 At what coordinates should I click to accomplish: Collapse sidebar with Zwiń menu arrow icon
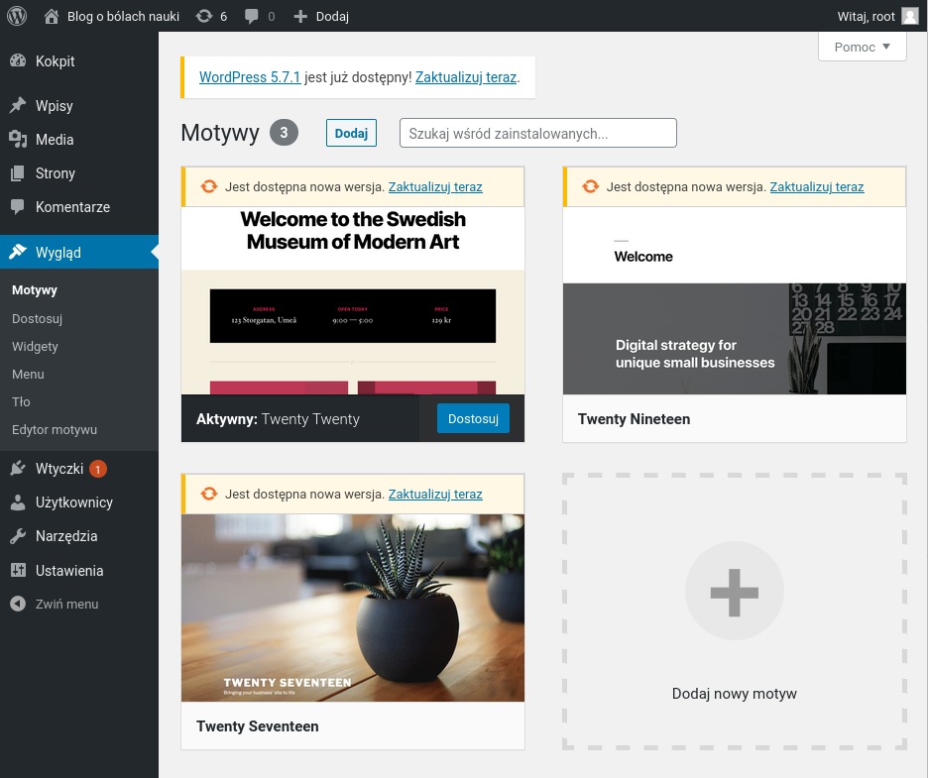click(19, 604)
